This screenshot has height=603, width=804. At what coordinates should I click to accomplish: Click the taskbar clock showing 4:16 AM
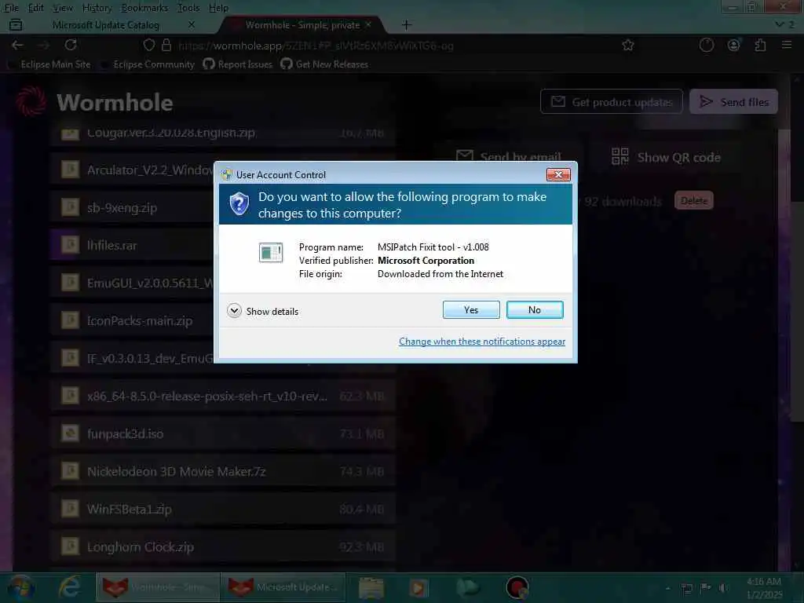pos(764,587)
